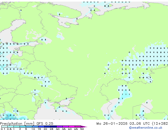
Task: Pick the magenta swatch between 40 and 45
Action: [x=72, y=127]
